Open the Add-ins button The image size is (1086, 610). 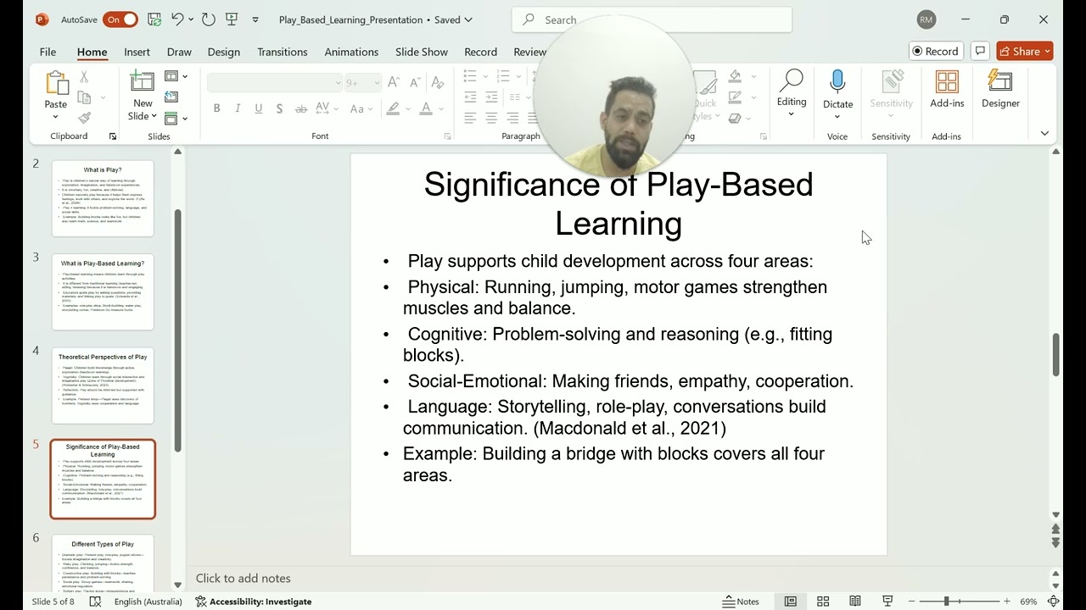[x=947, y=90]
